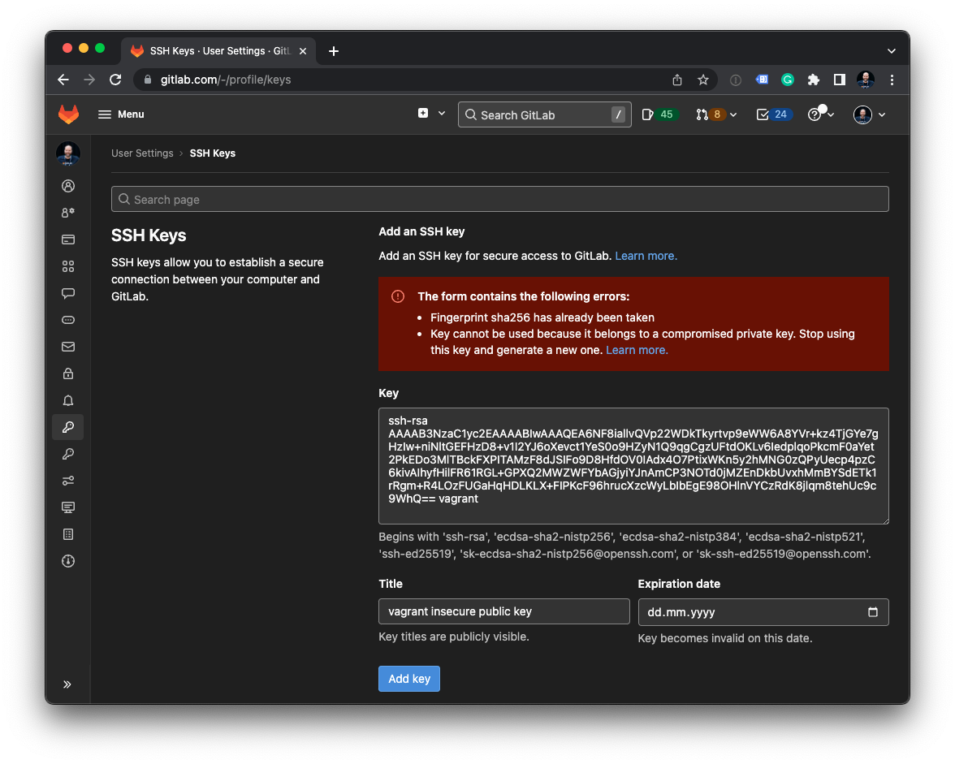Select the GPG Keys settings icon
This screenshot has height=764, width=955.
tap(68, 454)
